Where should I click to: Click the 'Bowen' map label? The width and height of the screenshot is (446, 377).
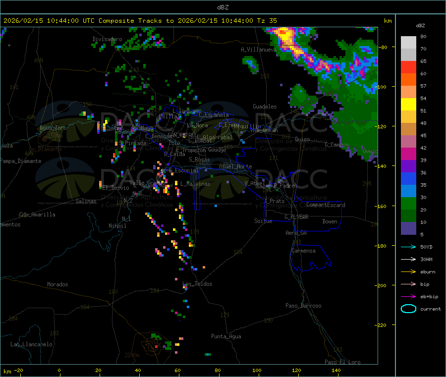(x=330, y=221)
